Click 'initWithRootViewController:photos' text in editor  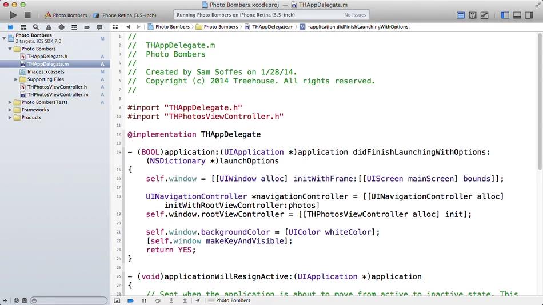(240, 205)
